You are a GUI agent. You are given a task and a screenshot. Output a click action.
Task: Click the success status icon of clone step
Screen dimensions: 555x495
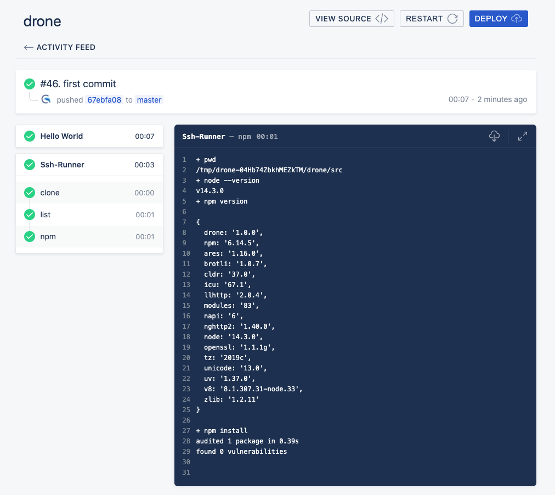point(30,193)
